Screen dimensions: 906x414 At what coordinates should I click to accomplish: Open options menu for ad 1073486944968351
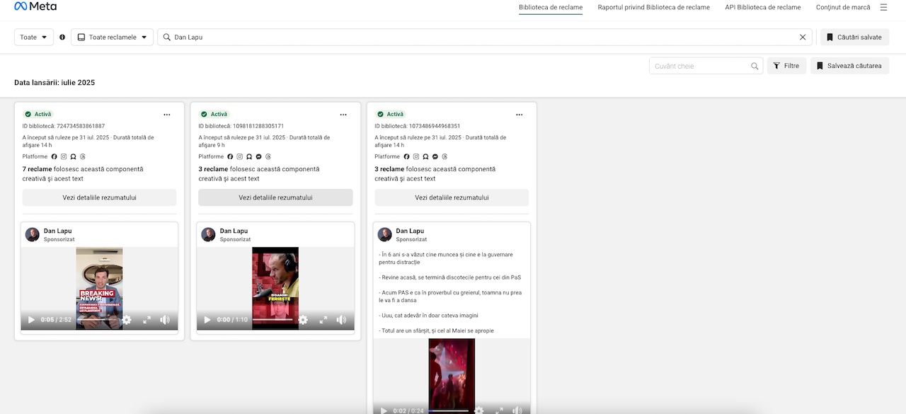(x=520, y=115)
